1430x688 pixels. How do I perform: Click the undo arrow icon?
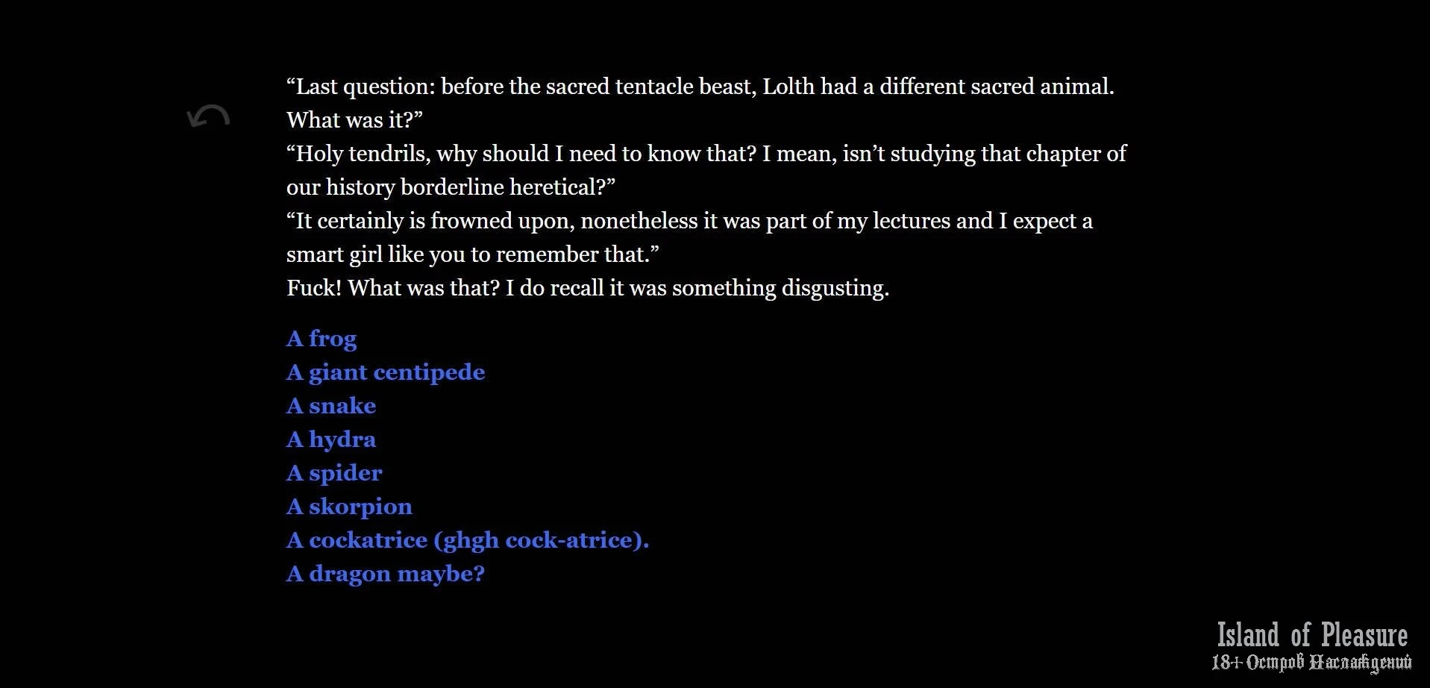point(208,117)
